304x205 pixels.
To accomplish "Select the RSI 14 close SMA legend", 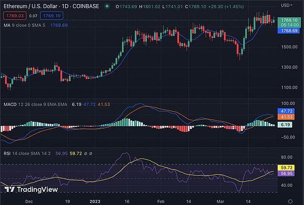I will [27, 153].
